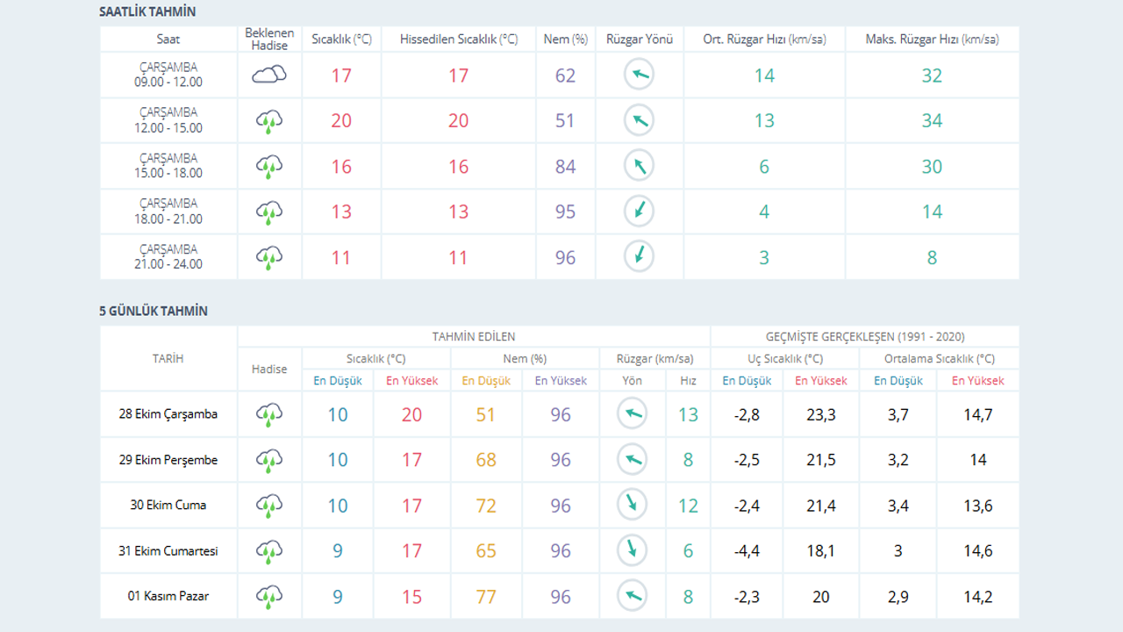1123x632 pixels.
Task: Click wind direction icon for 01 Kasım Pazar
Action: (x=632, y=597)
